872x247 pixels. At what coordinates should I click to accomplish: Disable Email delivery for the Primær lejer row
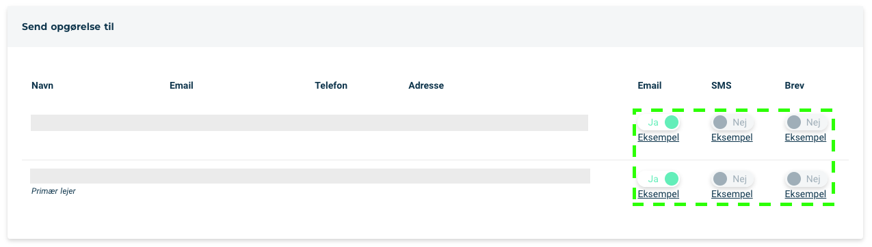(x=659, y=179)
